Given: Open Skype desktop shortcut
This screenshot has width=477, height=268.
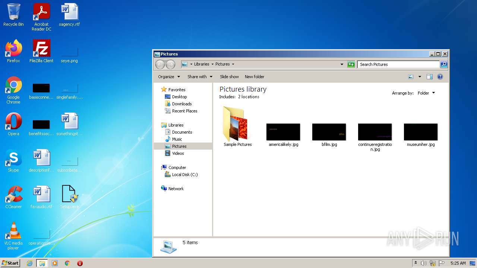Looking at the screenshot, I should tap(13, 161).
